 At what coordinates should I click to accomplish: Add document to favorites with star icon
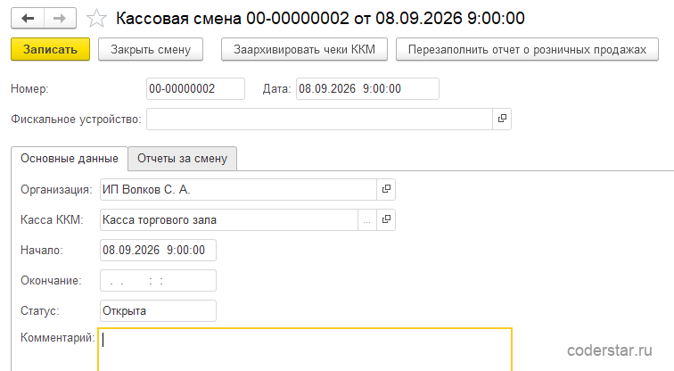tap(96, 19)
